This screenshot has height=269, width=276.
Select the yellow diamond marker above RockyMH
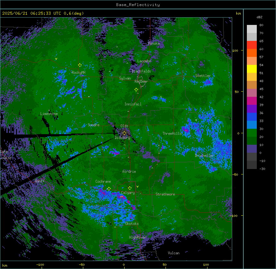coord(80,65)
